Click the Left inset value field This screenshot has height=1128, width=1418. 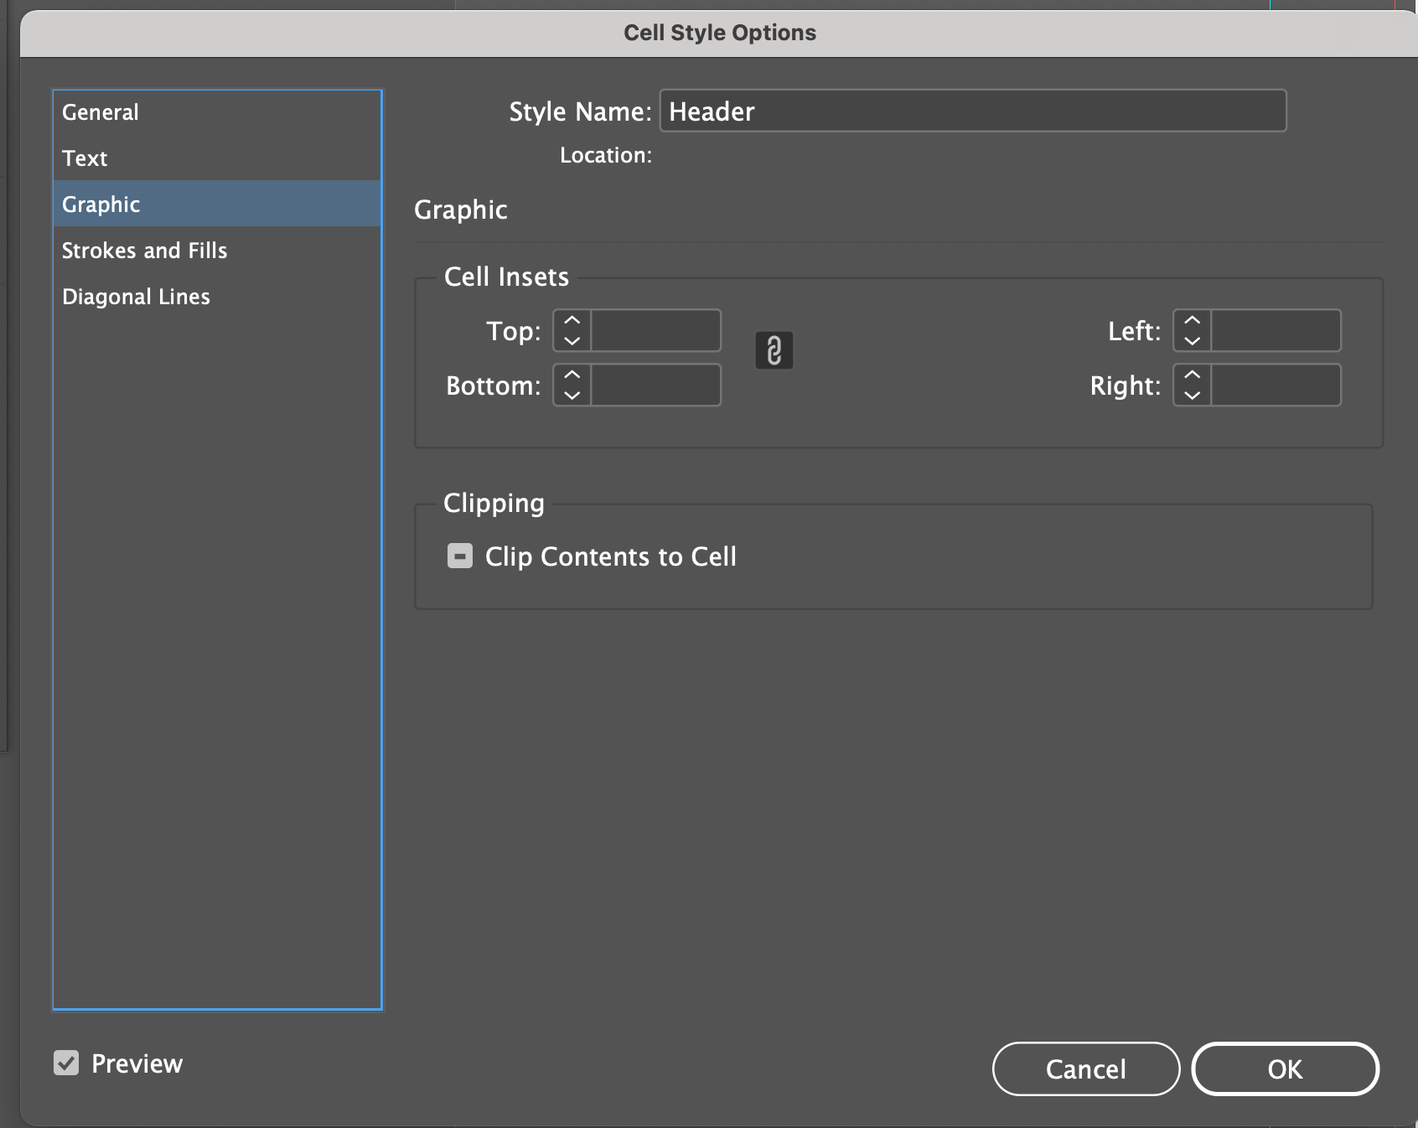click(1276, 330)
